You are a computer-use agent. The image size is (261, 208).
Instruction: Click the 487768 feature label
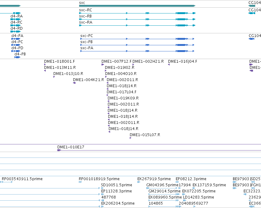(x=109, y=197)
